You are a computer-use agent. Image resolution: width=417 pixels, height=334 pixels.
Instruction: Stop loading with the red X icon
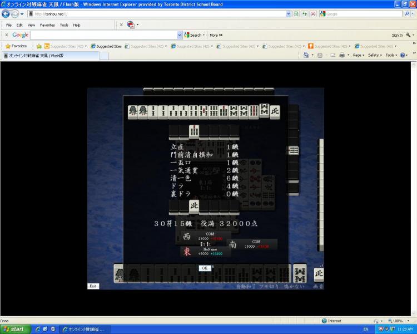(x=313, y=14)
